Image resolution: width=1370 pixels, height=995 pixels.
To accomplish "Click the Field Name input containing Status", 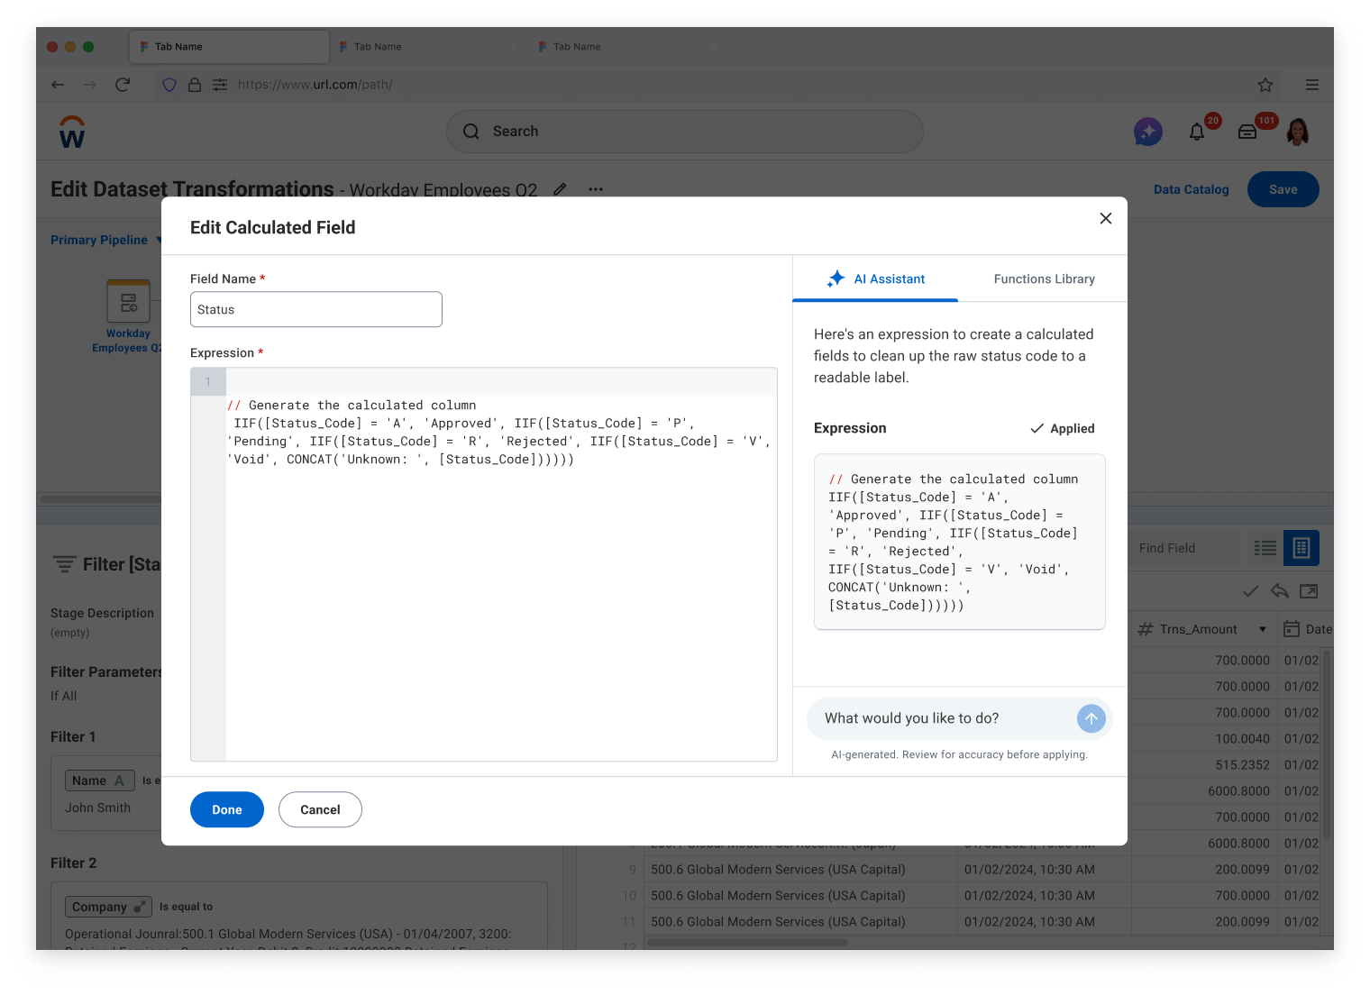I will point(316,309).
